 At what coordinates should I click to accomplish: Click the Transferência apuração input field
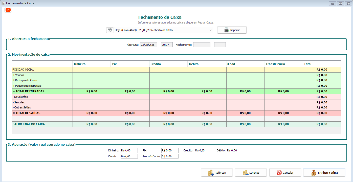coord(170,156)
